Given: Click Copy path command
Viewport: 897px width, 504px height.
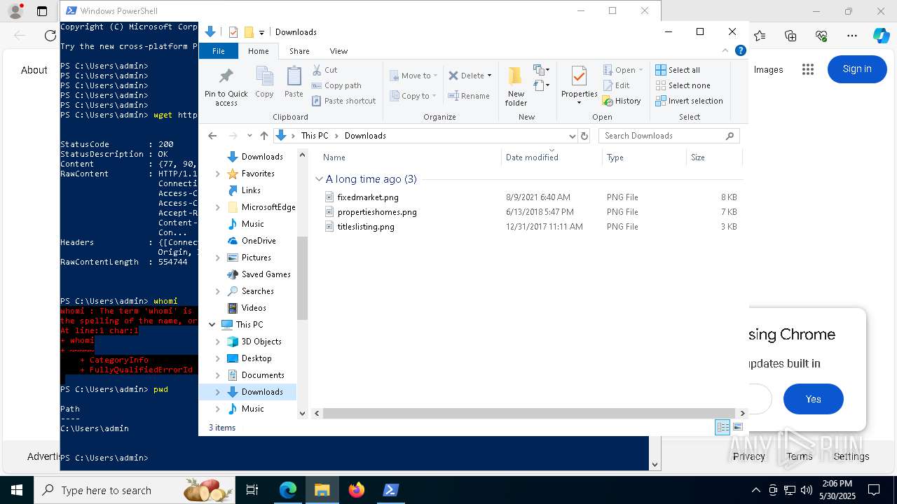Looking at the screenshot, I should tap(336, 85).
